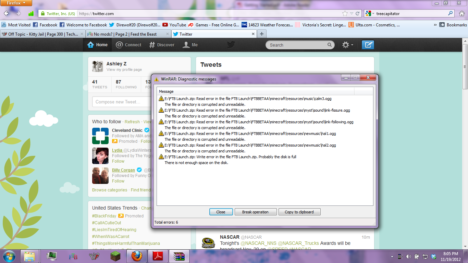Click Copy to clipboard in WinRAR
468x263 pixels.
[x=299, y=212]
